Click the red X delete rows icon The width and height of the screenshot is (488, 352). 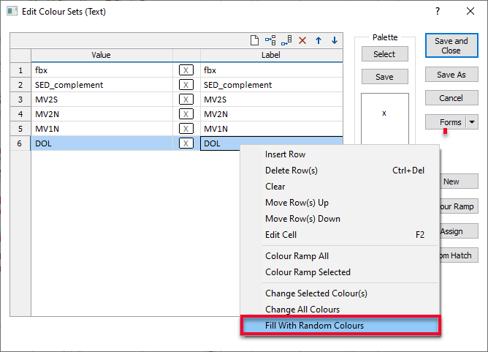tap(302, 41)
